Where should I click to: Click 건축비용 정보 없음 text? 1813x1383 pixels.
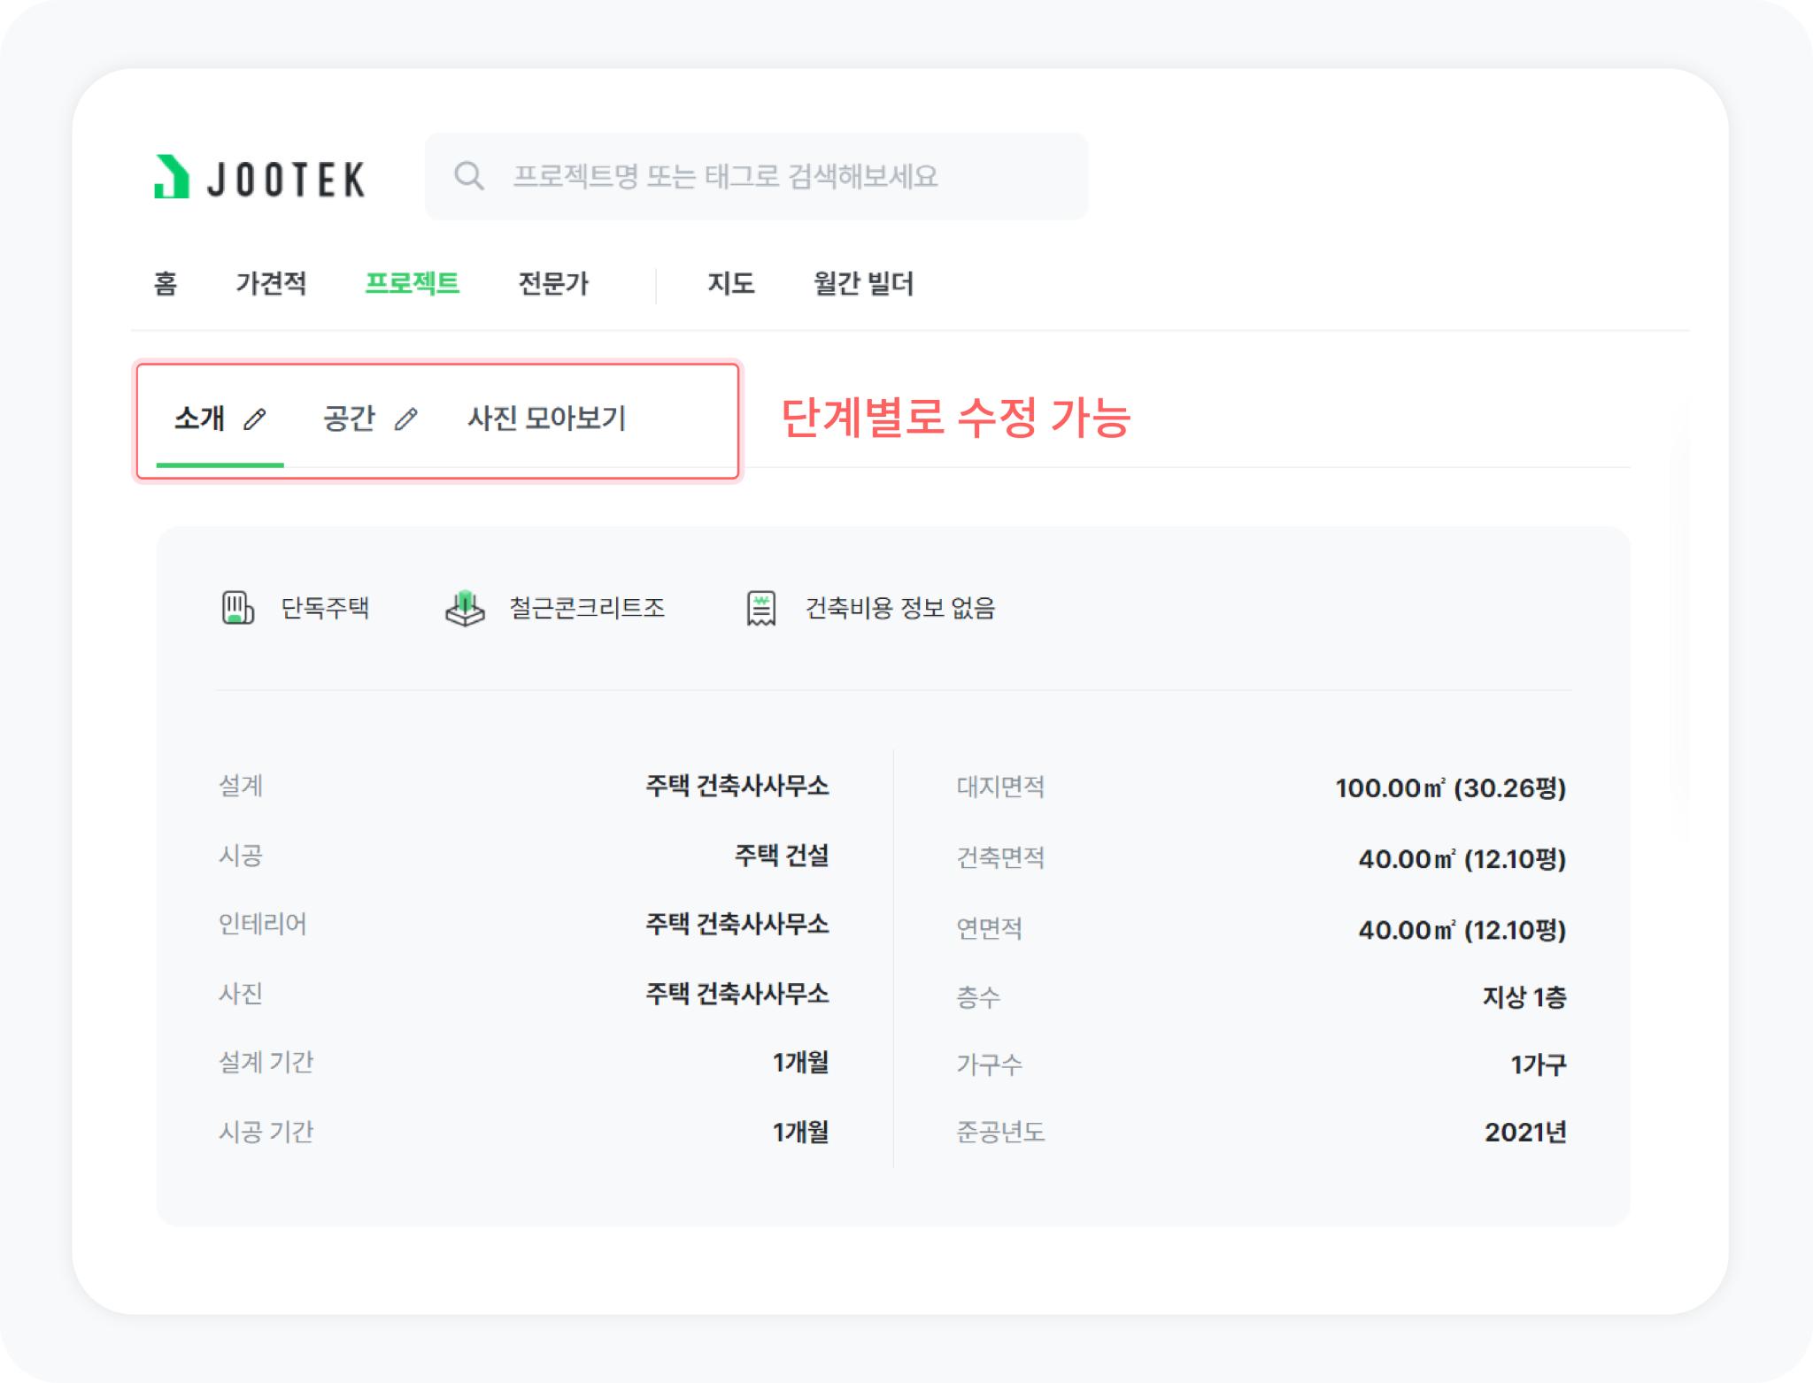(x=900, y=608)
